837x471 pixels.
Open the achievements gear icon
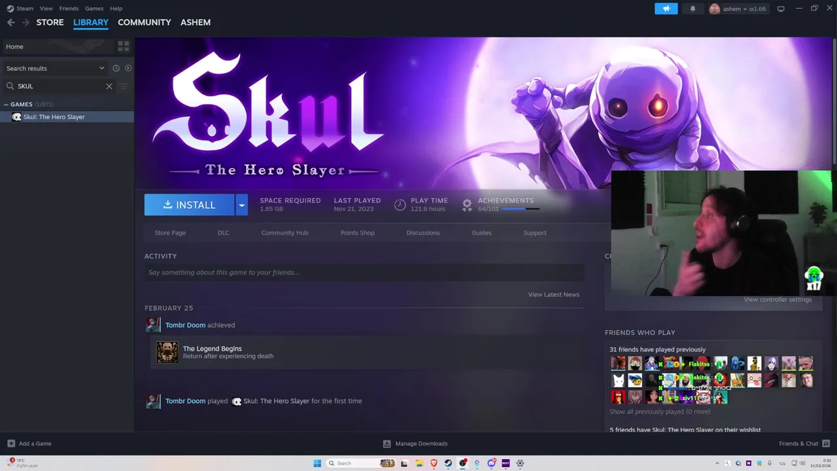point(467,205)
